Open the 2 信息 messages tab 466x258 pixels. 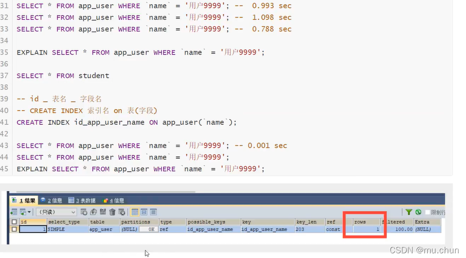(x=51, y=201)
